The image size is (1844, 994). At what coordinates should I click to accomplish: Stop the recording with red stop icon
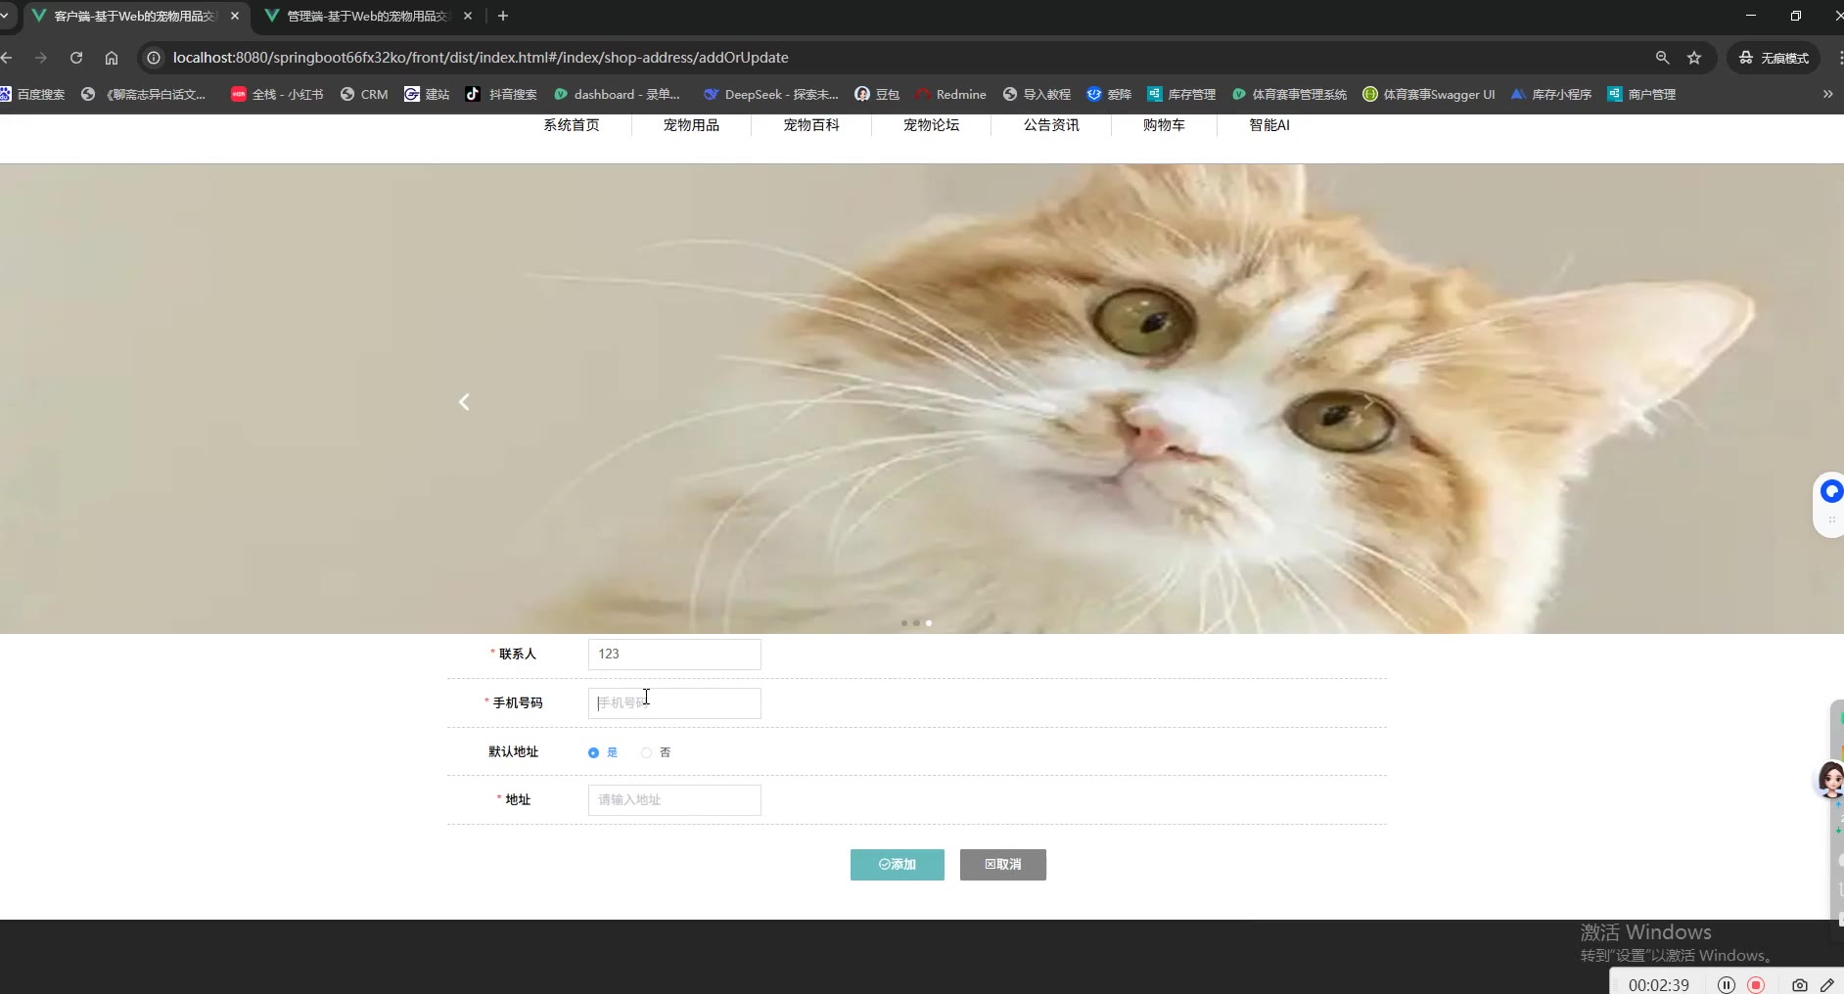[x=1756, y=985]
